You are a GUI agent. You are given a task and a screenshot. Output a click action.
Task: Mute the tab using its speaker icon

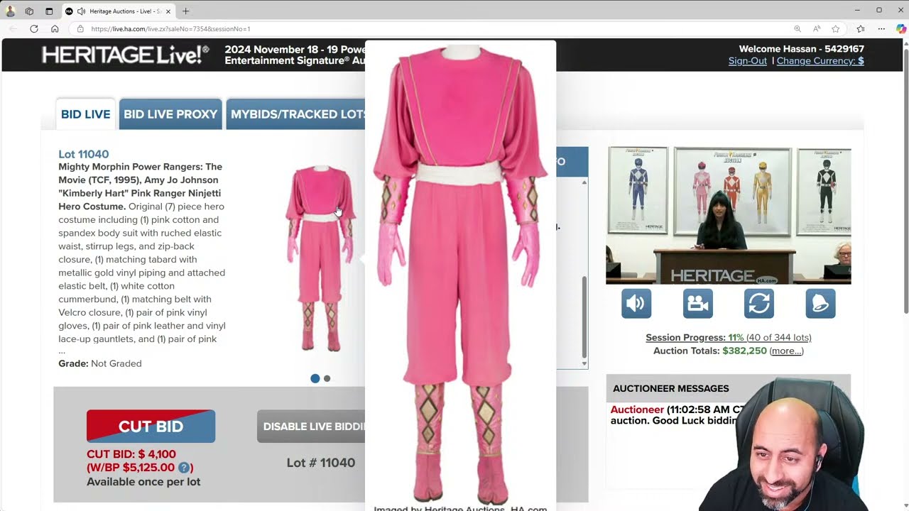[82, 11]
